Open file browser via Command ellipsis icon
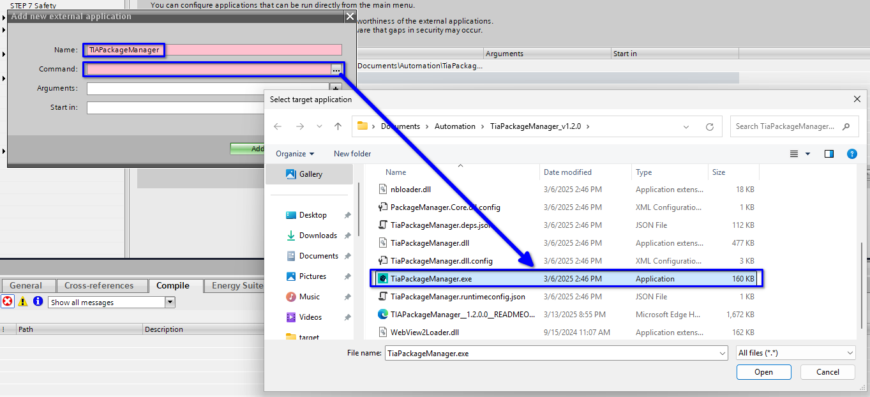Image resolution: width=870 pixels, height=397 pixels. (336, 69)
